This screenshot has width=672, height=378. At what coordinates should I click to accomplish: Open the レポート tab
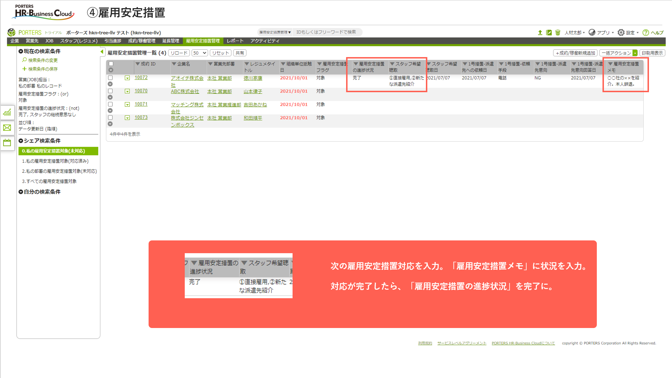[x=235, y=41]
